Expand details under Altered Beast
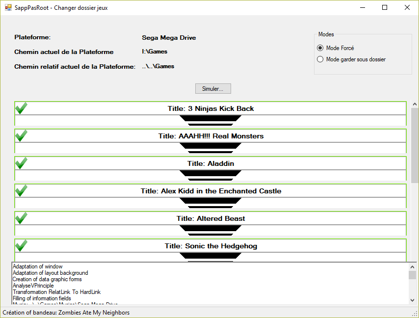This screenshot has width=419, height=318. click(210, 228)
